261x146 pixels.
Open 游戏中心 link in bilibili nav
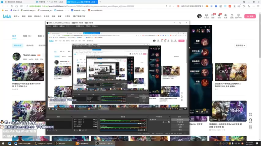coord(38,16)
